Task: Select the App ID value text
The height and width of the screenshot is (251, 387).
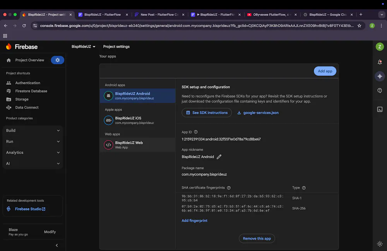Action: [221, 139]
